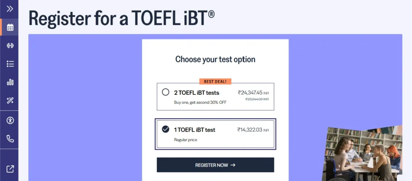Click the Best Deal! badge
This screenshot has height=181, width=412.
(215, 81)
